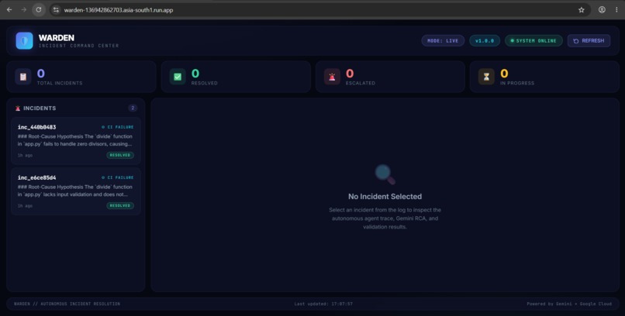
Task: Click the zero-divisors hypothesis text of inc_440b0483
Action: click(75, 140)
